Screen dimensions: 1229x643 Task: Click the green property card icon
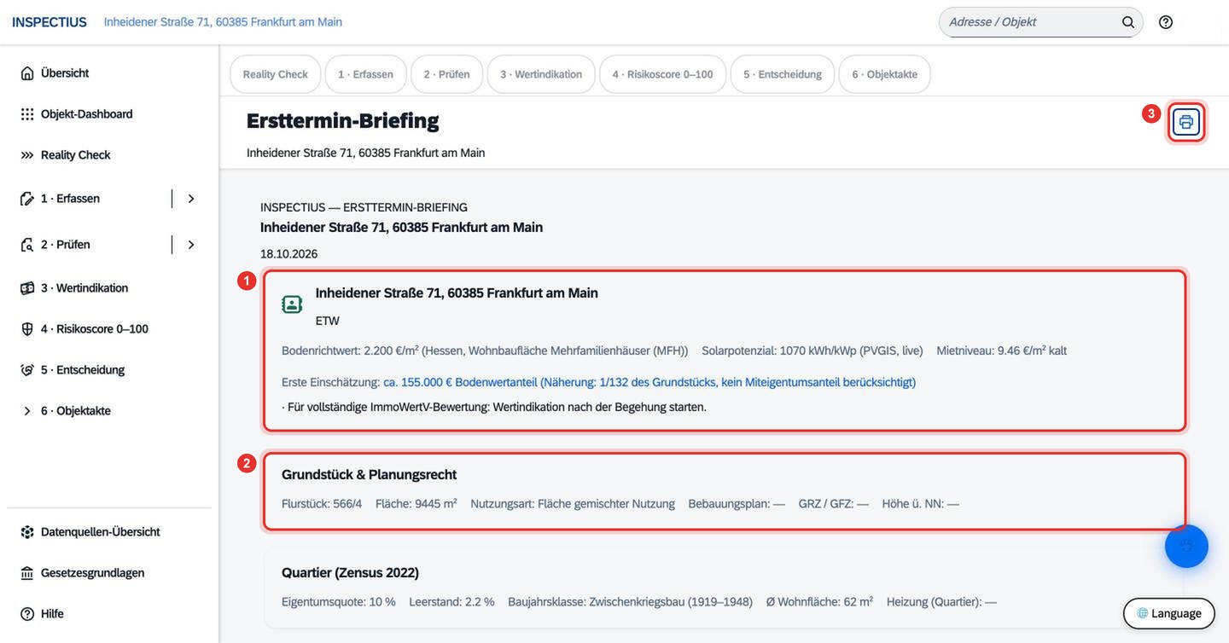coord(292,304)
